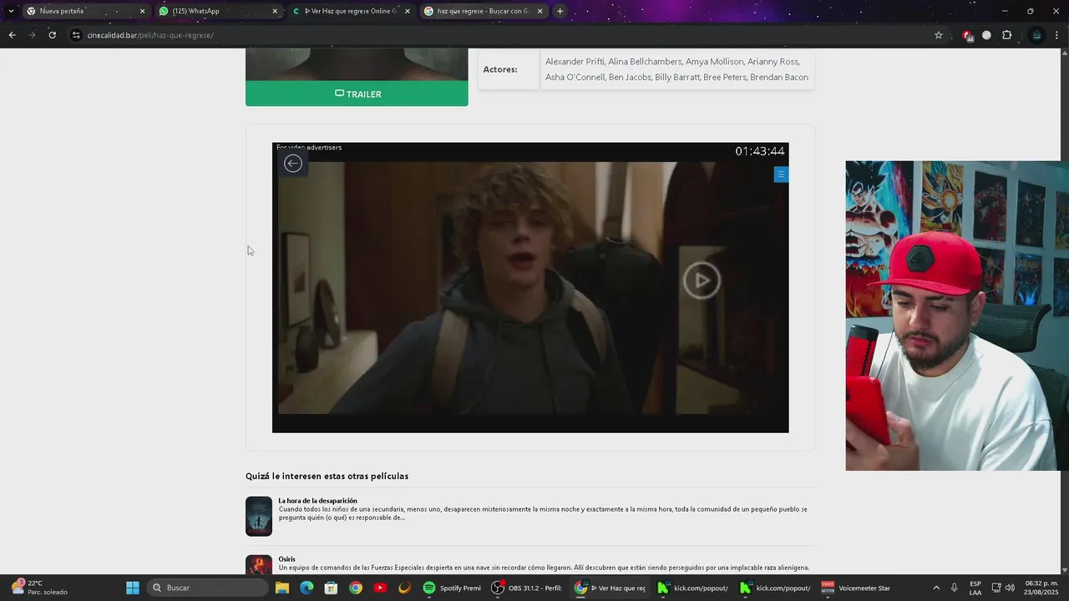Click the For video advertisers link
The image size is (1069, 601).
[x=309, y=147]
